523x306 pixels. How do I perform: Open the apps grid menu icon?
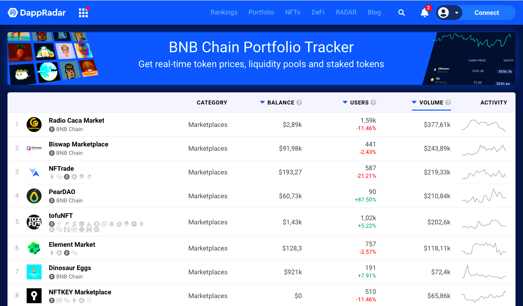point(84,13)
